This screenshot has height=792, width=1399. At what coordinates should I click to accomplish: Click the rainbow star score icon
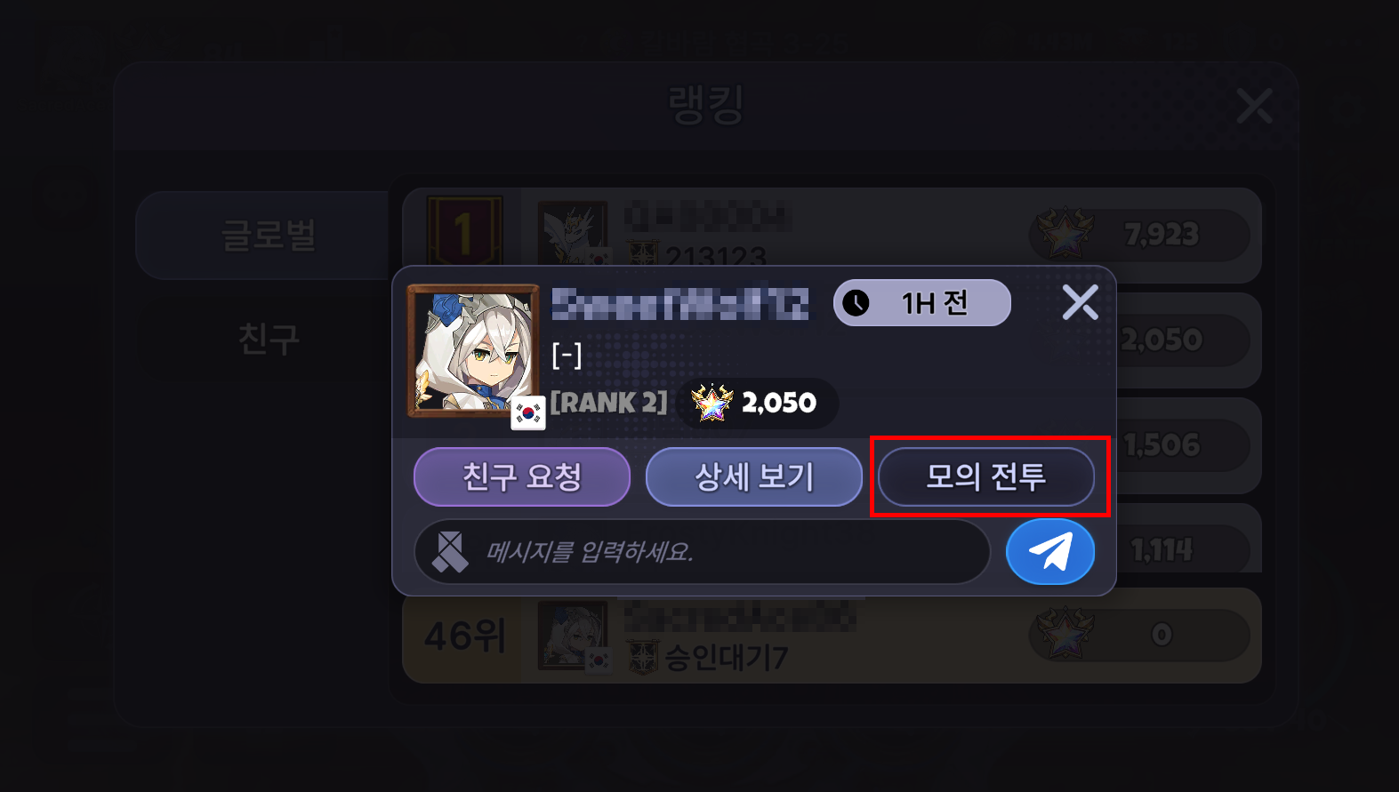pyautogui.click(x=712, y=403)
